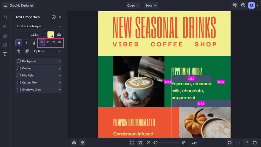Select the latte pouring photo
261x147 pixels.
click(139, 82)
